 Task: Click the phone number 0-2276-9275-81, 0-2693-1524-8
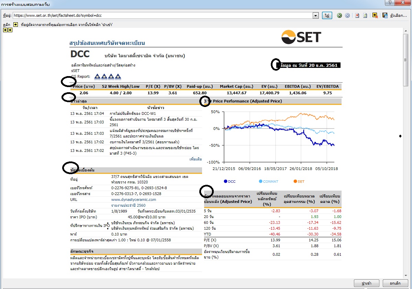139,188
